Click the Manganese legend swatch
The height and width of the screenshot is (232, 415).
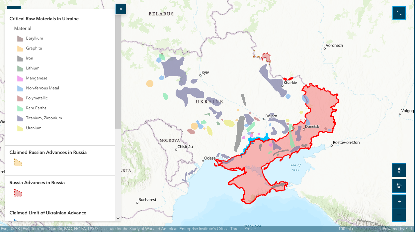pos(20,78)
